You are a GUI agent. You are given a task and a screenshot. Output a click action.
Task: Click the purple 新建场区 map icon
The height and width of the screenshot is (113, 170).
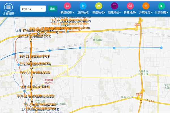[114, 6]
